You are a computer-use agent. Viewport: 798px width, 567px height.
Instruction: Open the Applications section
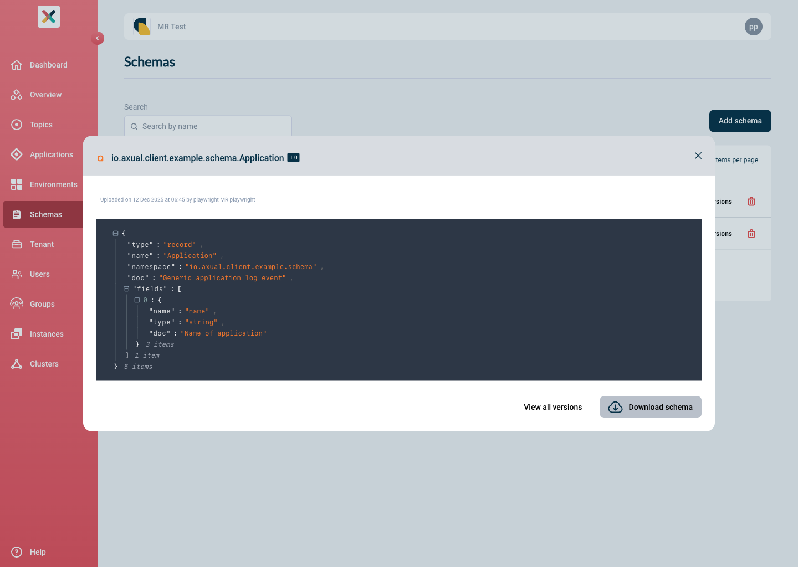tap(51, 154)
